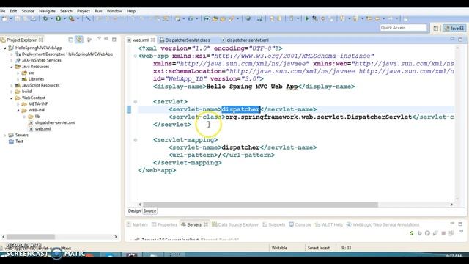Click the New file toolbar icon
The width and height of the screenshot is (469, 264).
[5, 18]
